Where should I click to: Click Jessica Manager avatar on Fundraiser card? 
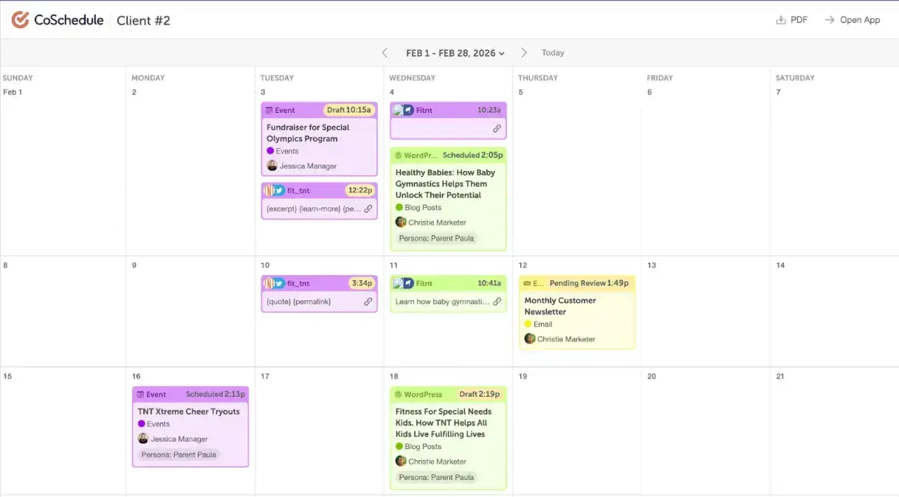272,166
